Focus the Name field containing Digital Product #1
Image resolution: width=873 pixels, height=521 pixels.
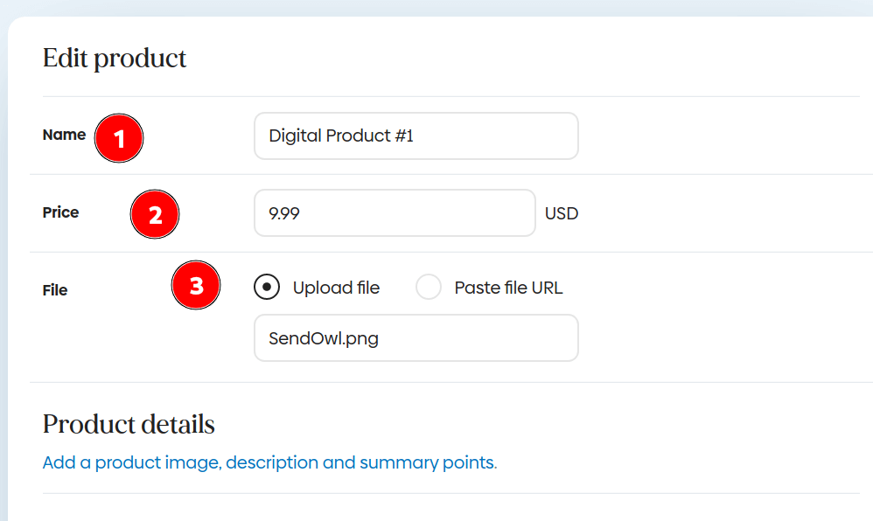(x=416, y=136)
